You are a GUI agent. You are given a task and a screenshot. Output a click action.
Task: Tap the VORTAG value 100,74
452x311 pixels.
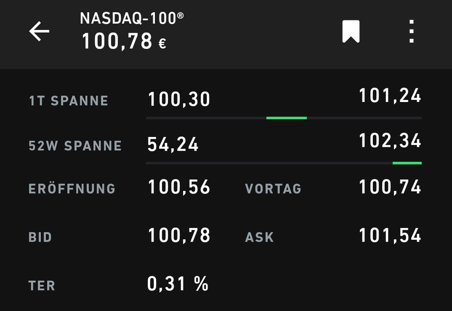pos(390,188)
